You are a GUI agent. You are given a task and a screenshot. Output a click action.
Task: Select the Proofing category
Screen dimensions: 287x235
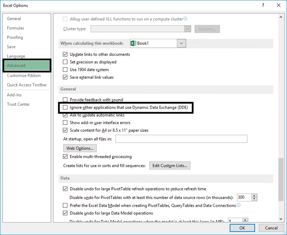click(x=15, y=37)
